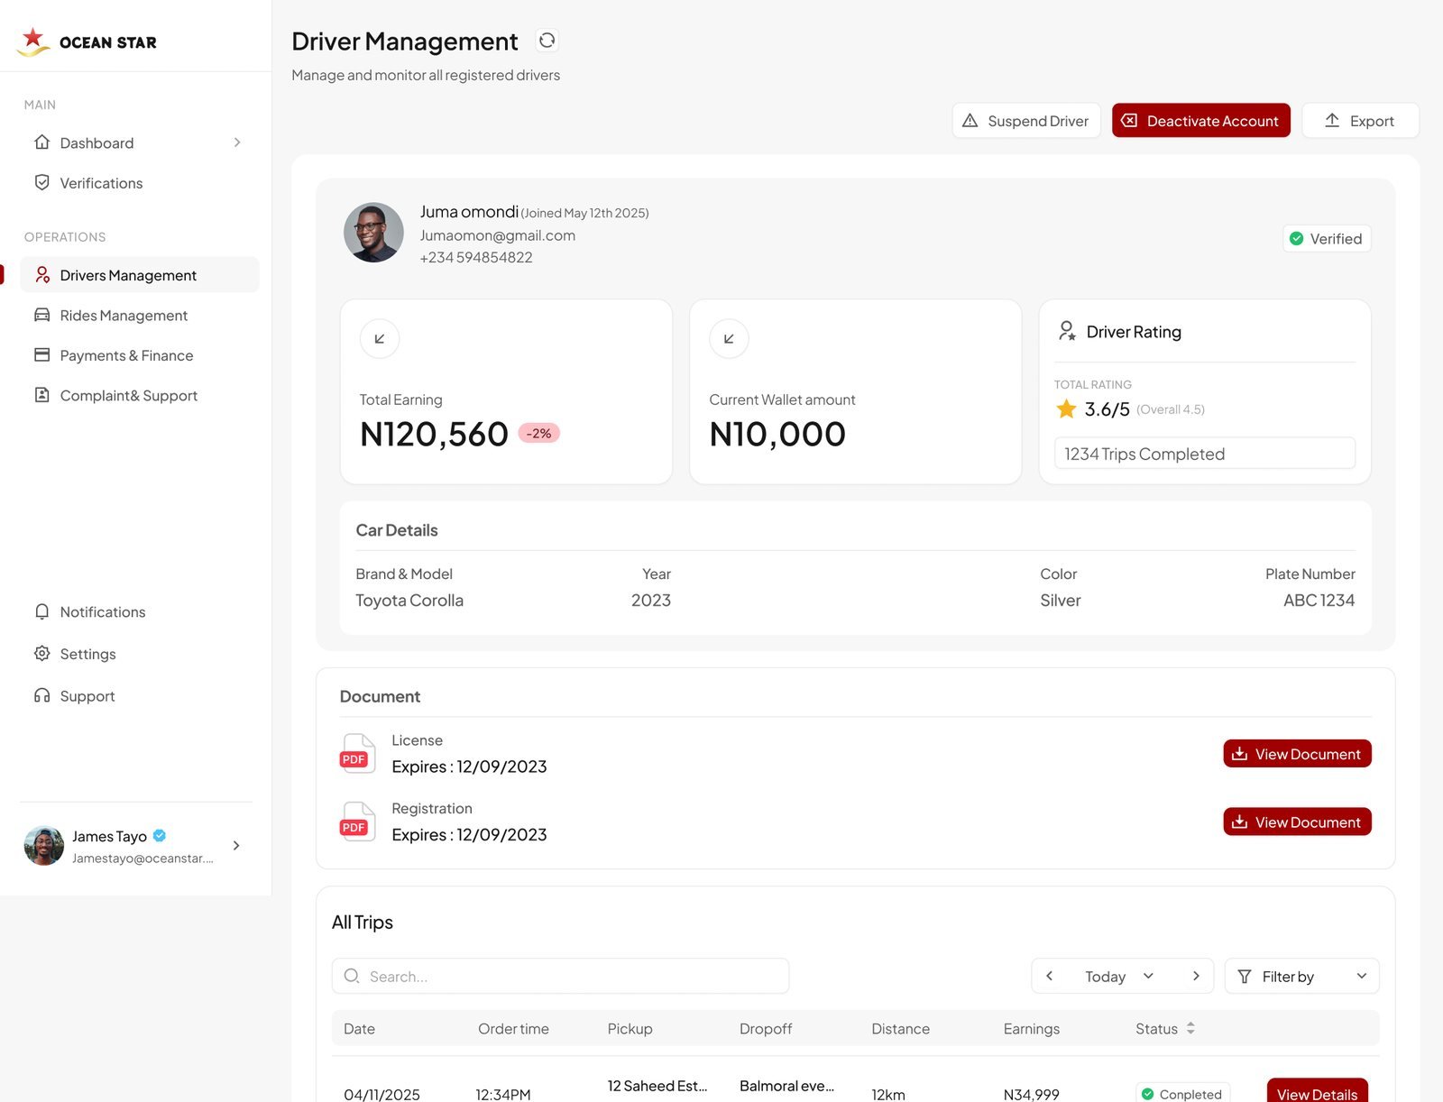1443x1102 pixels.
Task: Expand the Dashboard menu chevron
Action: (x=237, y=142)
